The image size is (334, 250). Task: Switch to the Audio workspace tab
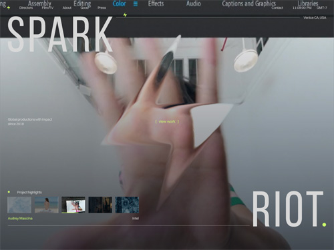[194, 3]
